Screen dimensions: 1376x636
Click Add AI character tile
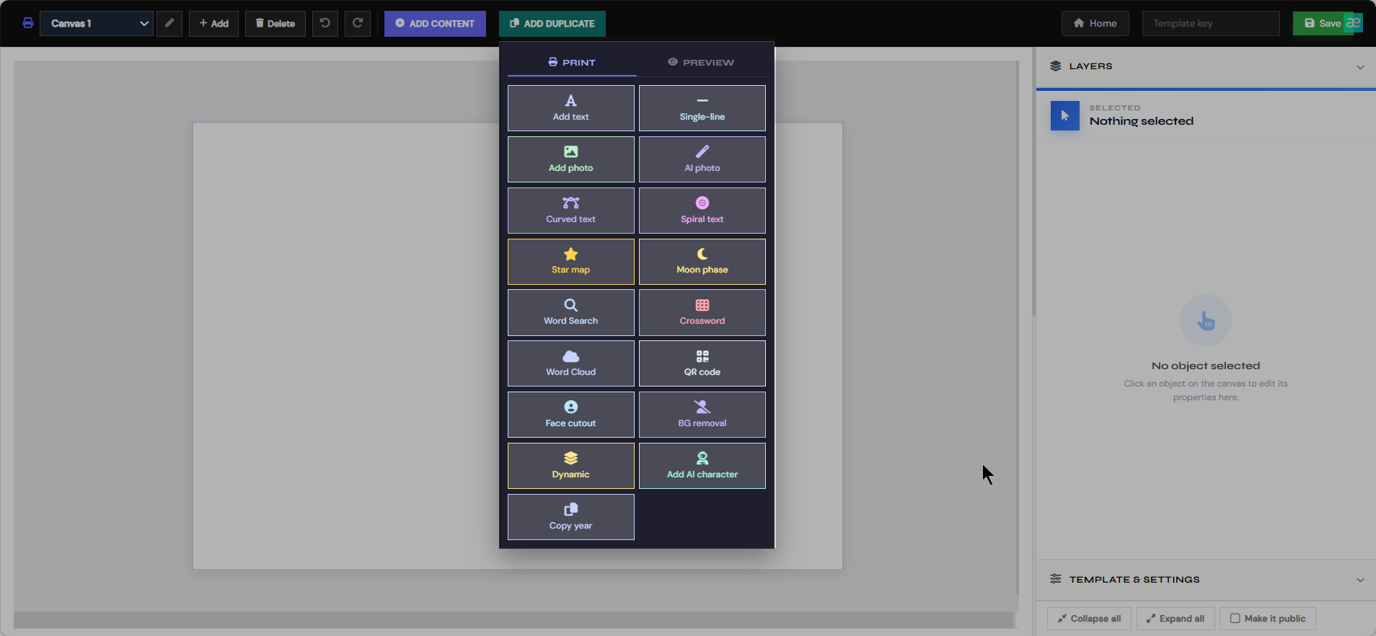point(702,466)
